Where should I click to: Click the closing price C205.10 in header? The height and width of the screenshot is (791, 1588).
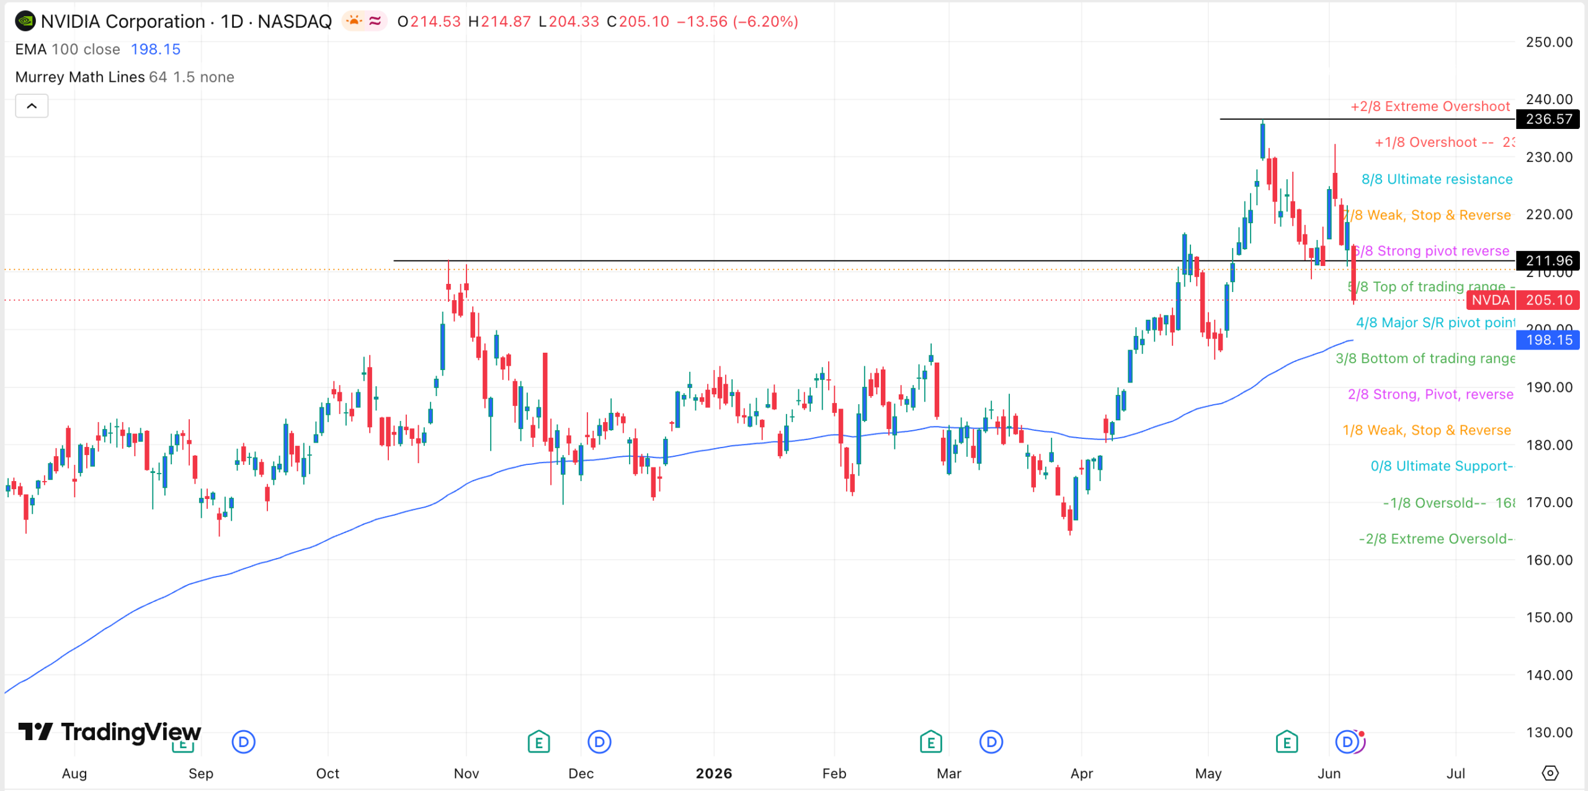point(638,22)
